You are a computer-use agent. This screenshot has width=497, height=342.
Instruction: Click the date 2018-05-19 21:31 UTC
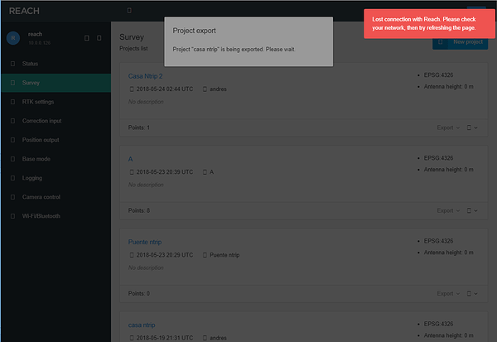(x=165, y=338)
